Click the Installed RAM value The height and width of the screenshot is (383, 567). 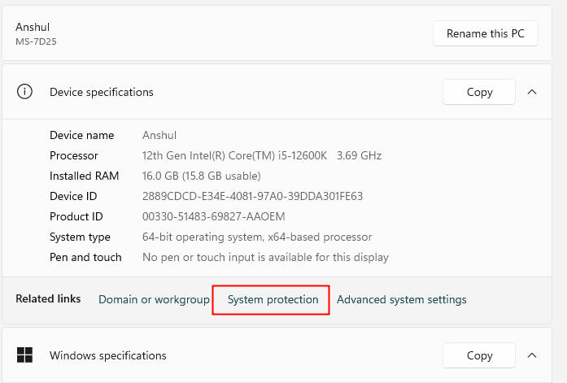[x=202, y=176]
